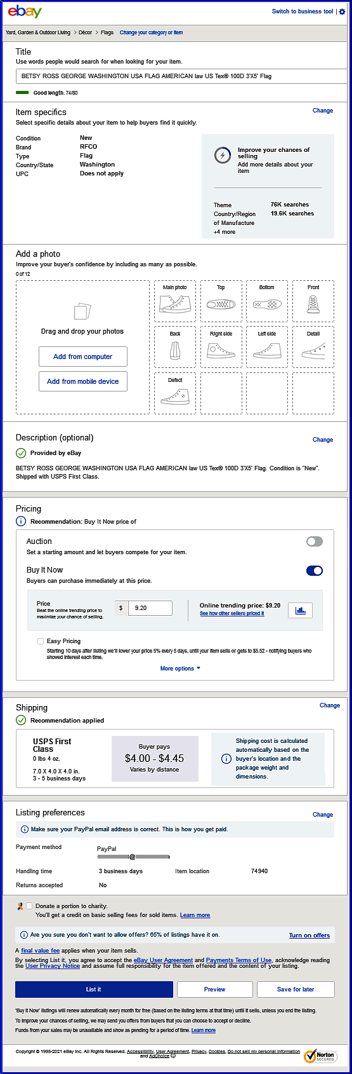Click the Save for later button

[296, 989]
